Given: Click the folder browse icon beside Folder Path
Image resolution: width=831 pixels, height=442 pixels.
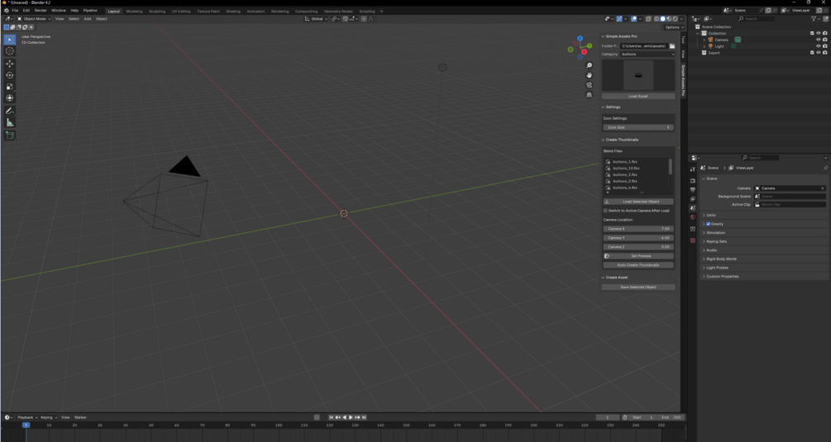Looking at the screenshot, I should (x=672, y=46).
